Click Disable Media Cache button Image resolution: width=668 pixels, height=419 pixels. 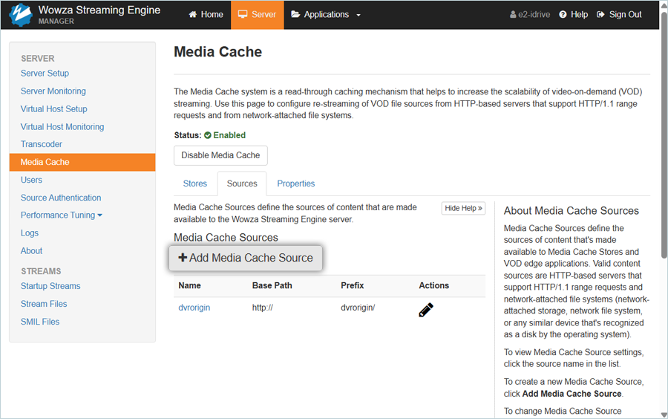[x=220, y=155]
